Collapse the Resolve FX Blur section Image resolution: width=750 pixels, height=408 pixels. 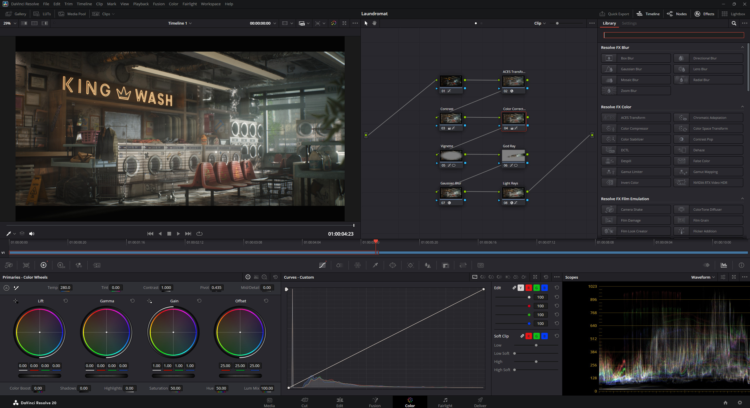pyautogui.click(x=742, y=47)
